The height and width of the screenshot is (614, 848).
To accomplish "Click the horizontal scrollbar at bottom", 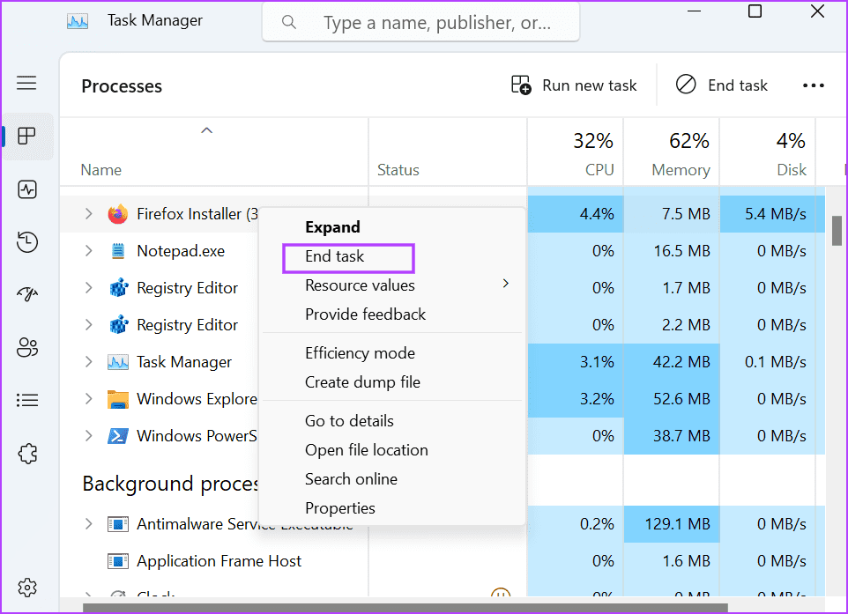I will click(405, 608).
